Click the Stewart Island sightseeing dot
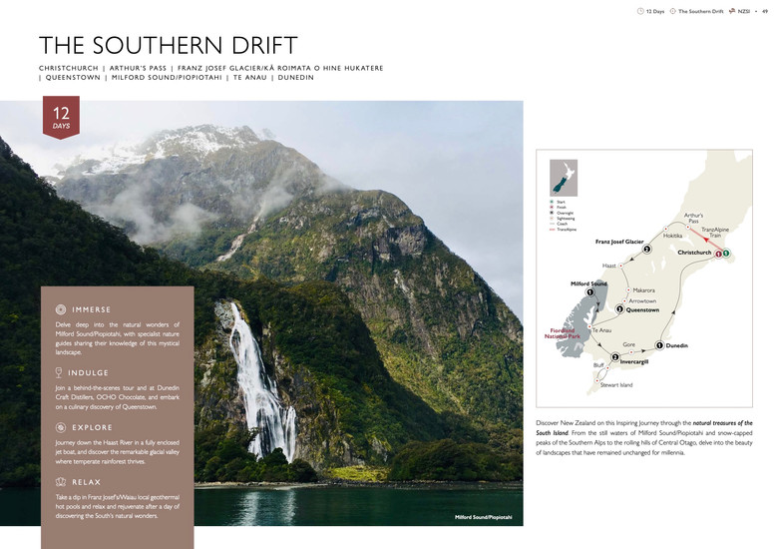This screenshot has width=776, height=549. tap(597, 380)
